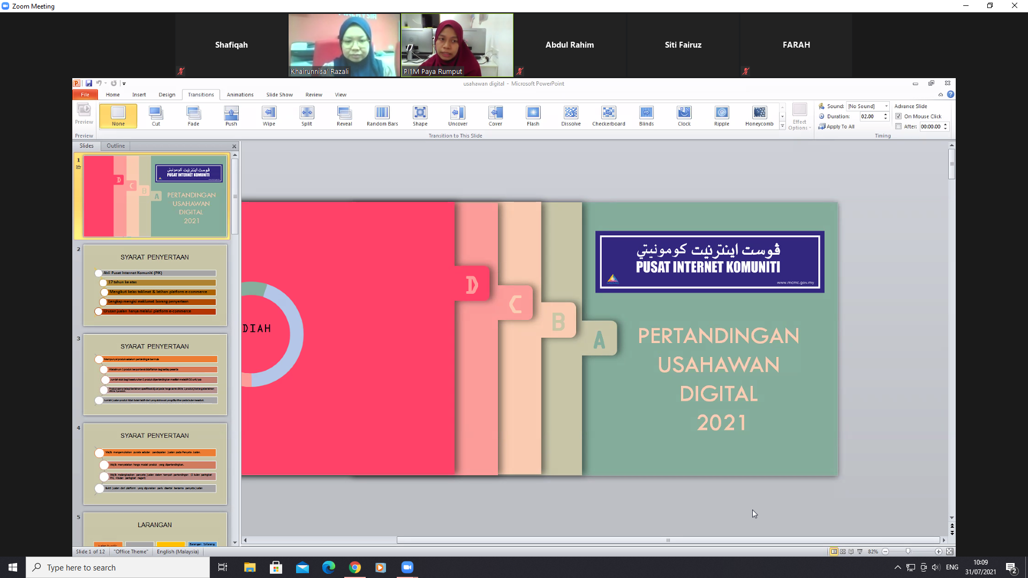The height and width of the screenshot is (578, 1028).
Task: Select slide 4 thumbnail
Action: coord(155,464)
